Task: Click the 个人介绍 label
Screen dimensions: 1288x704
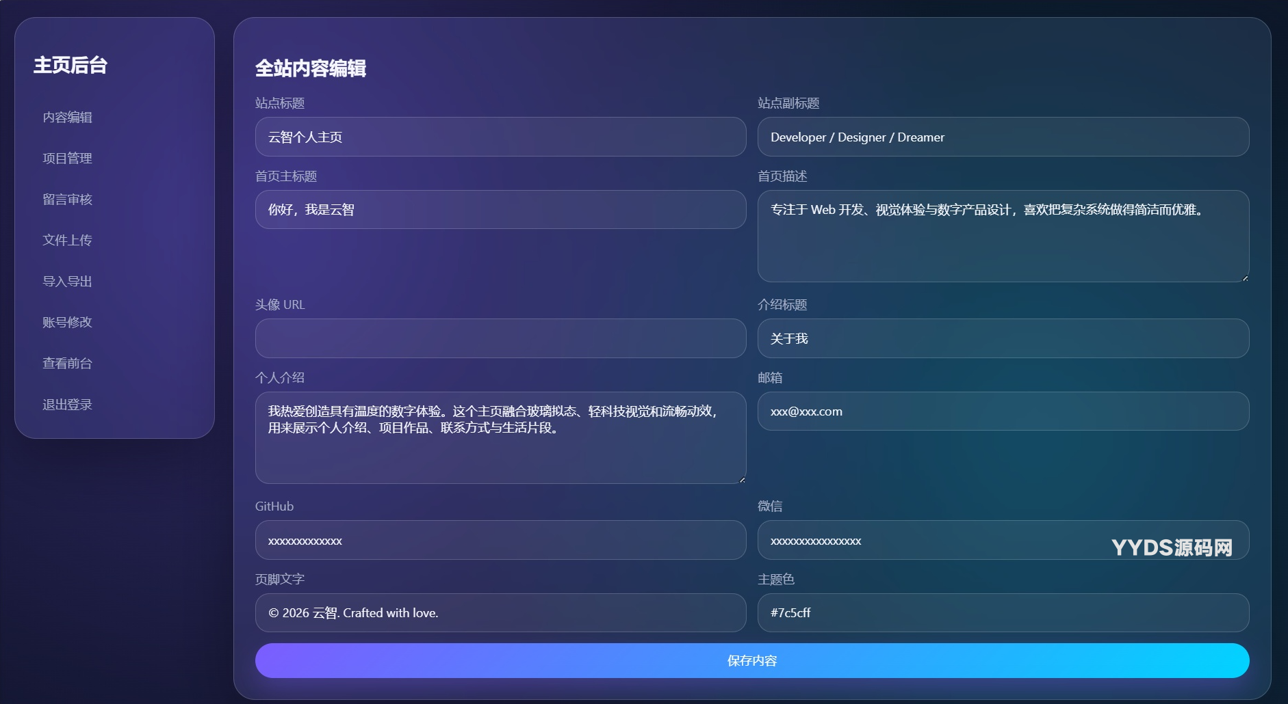Action: [280, 378]
